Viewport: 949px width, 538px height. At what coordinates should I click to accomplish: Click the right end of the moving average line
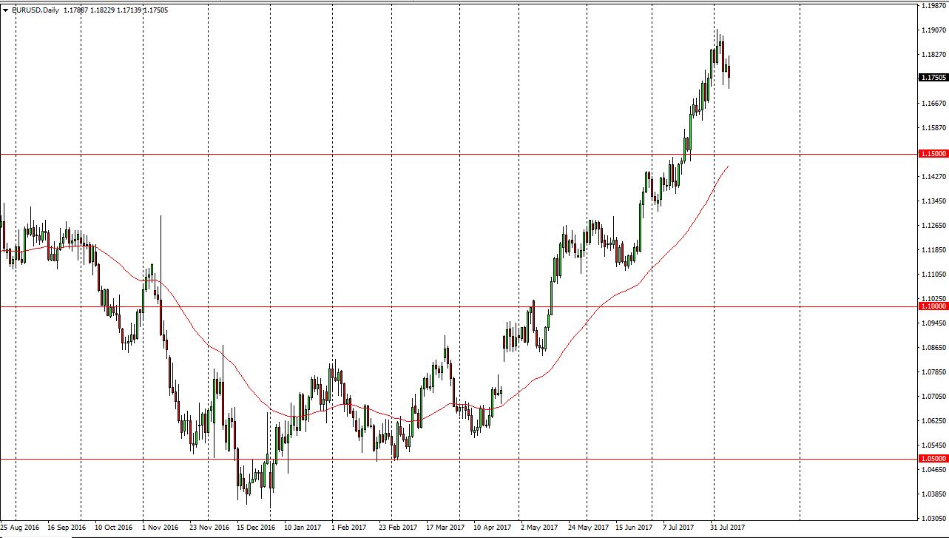(x=729, y=167)
